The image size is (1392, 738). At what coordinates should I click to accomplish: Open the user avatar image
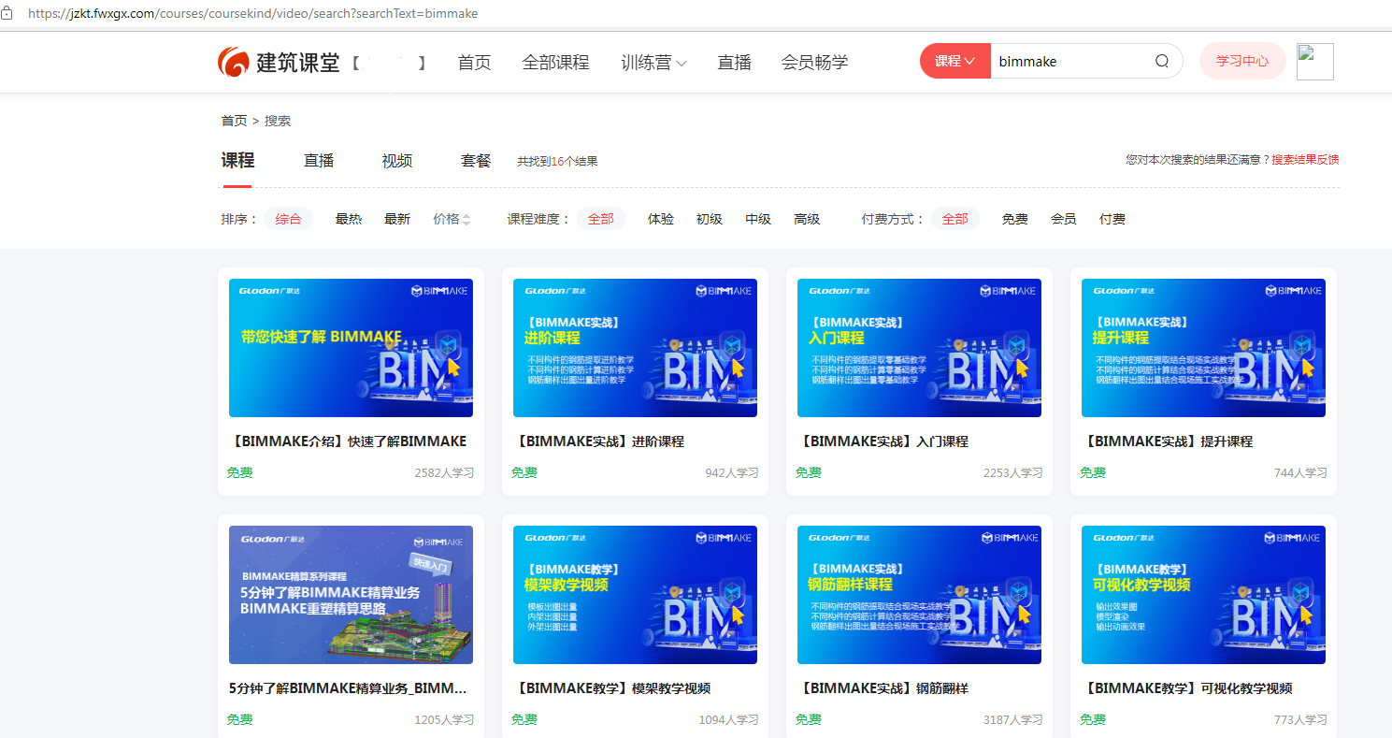tap(1315, 62)
